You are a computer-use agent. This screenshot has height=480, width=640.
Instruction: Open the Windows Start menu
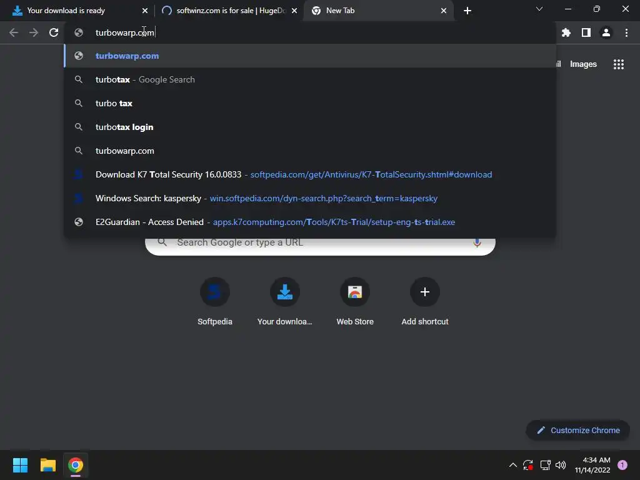(x=20, y=465)
